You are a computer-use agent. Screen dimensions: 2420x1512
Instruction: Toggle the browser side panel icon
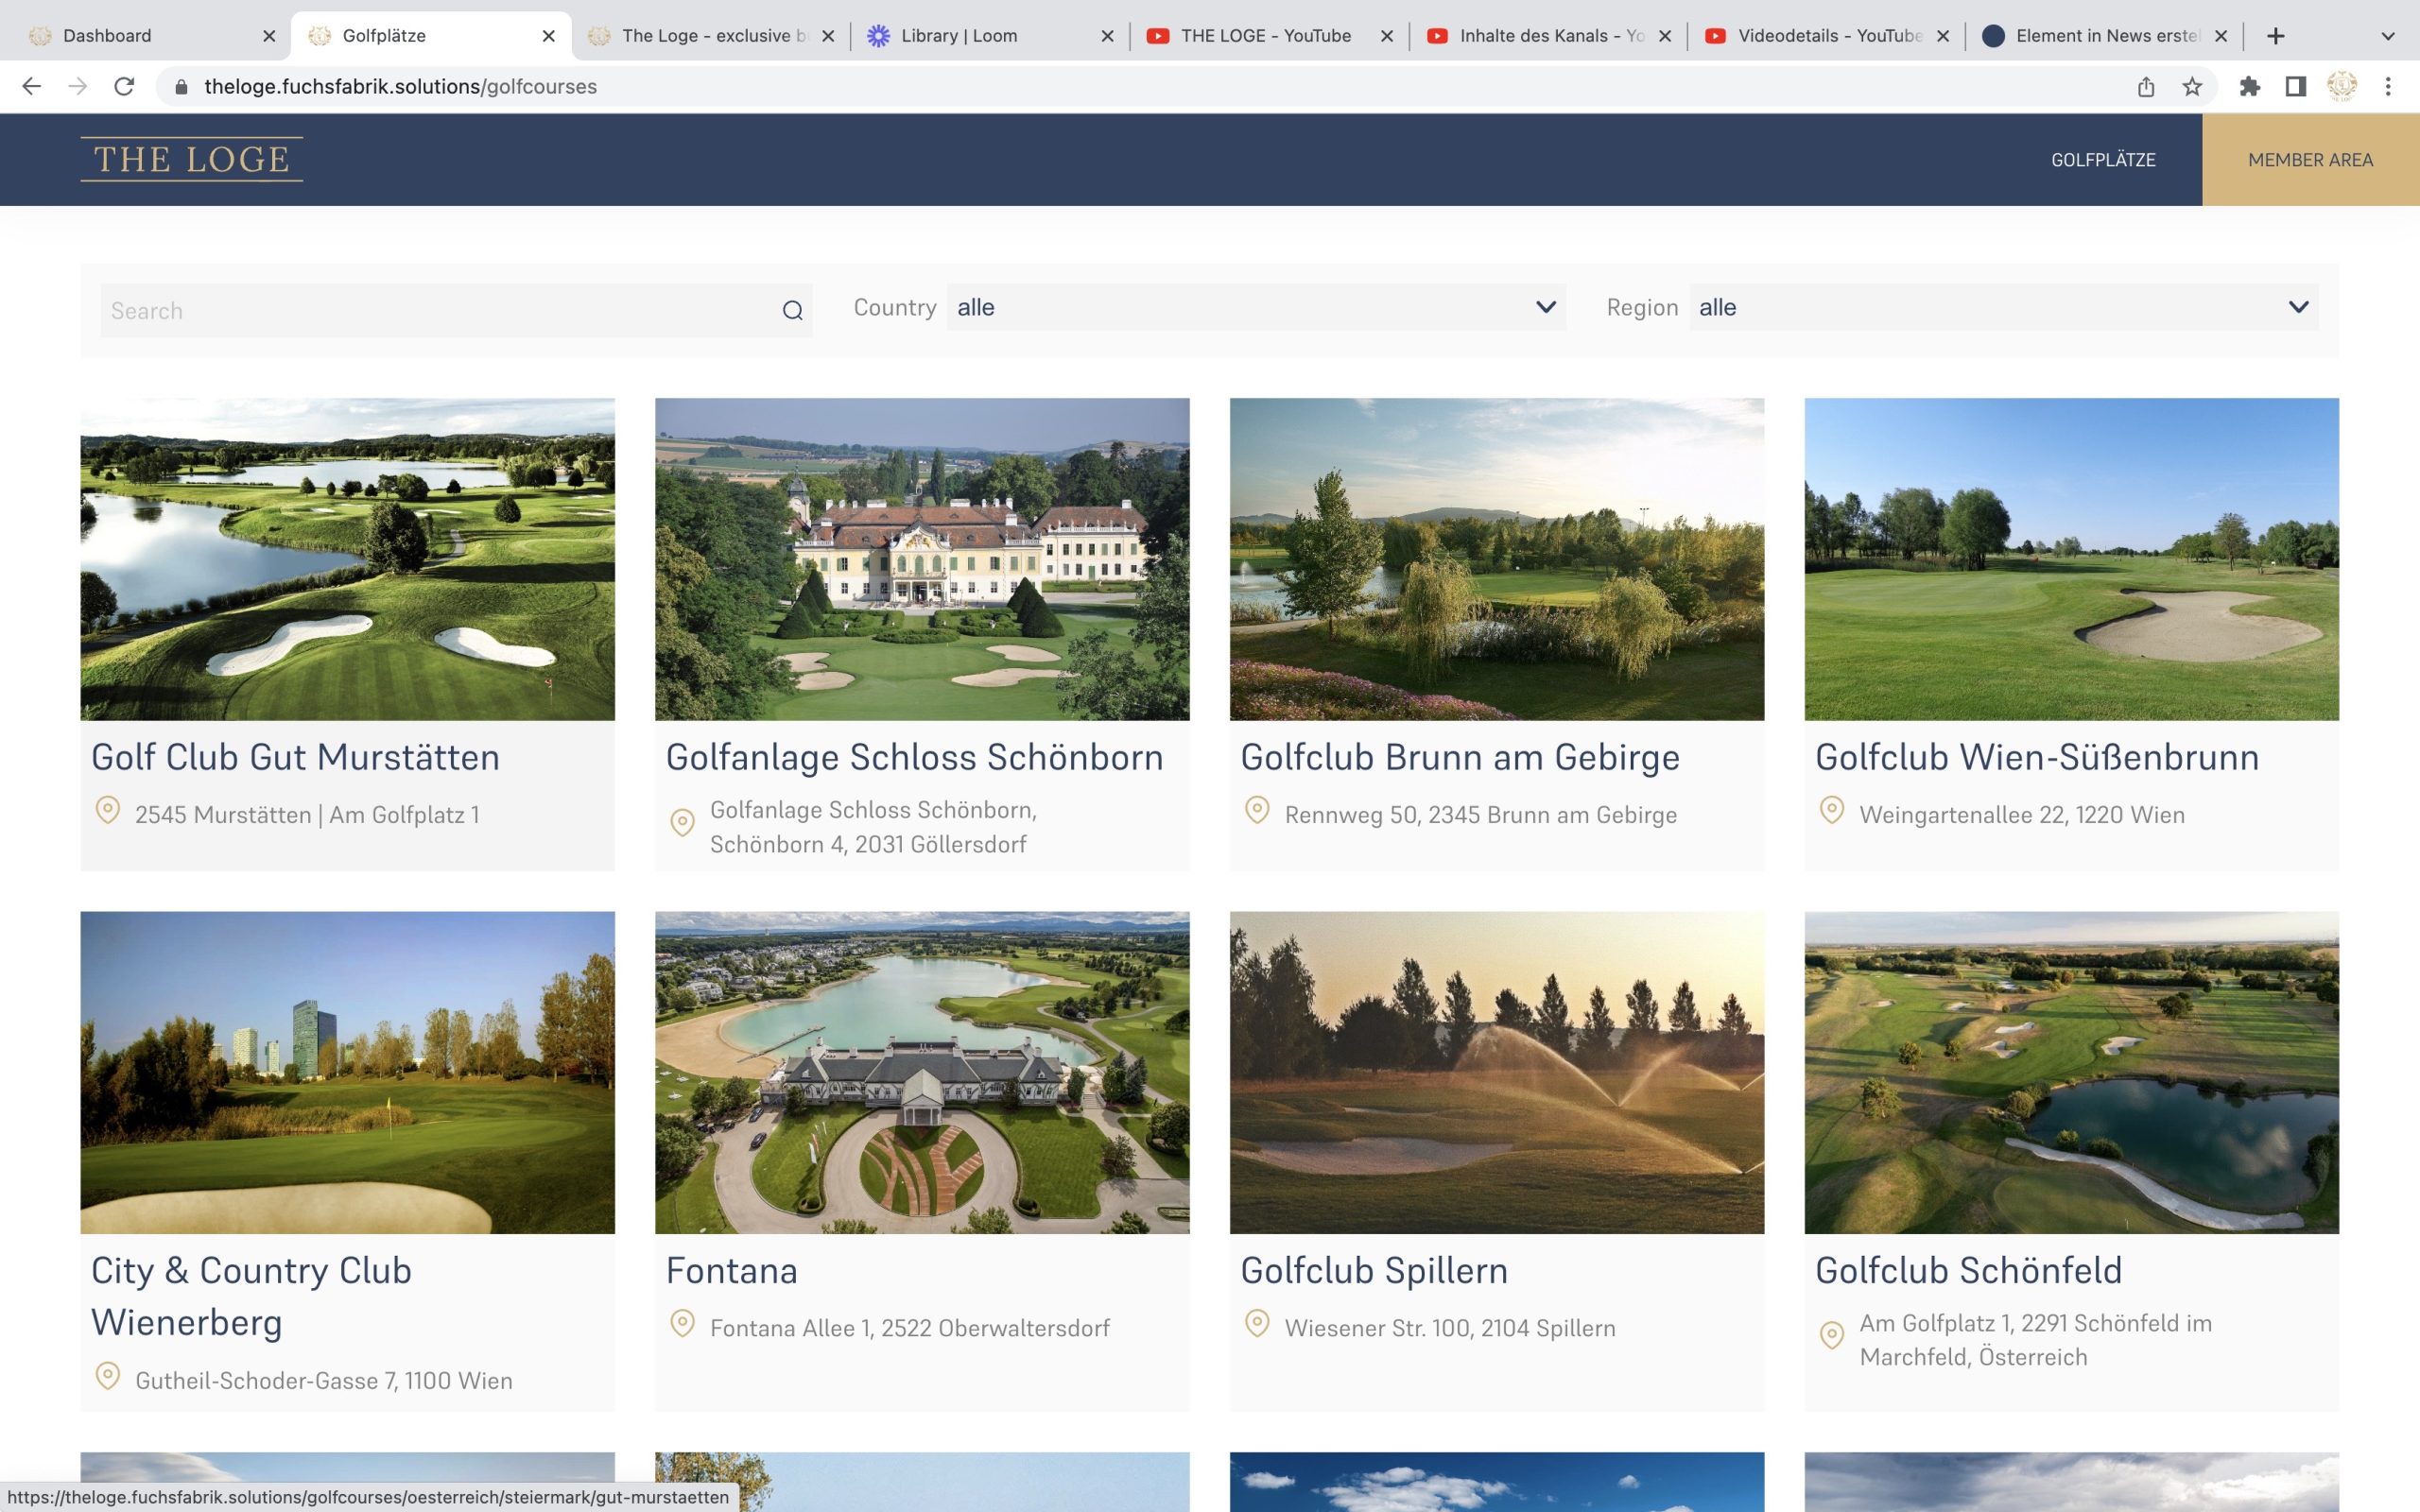[x=2296, y=87]
